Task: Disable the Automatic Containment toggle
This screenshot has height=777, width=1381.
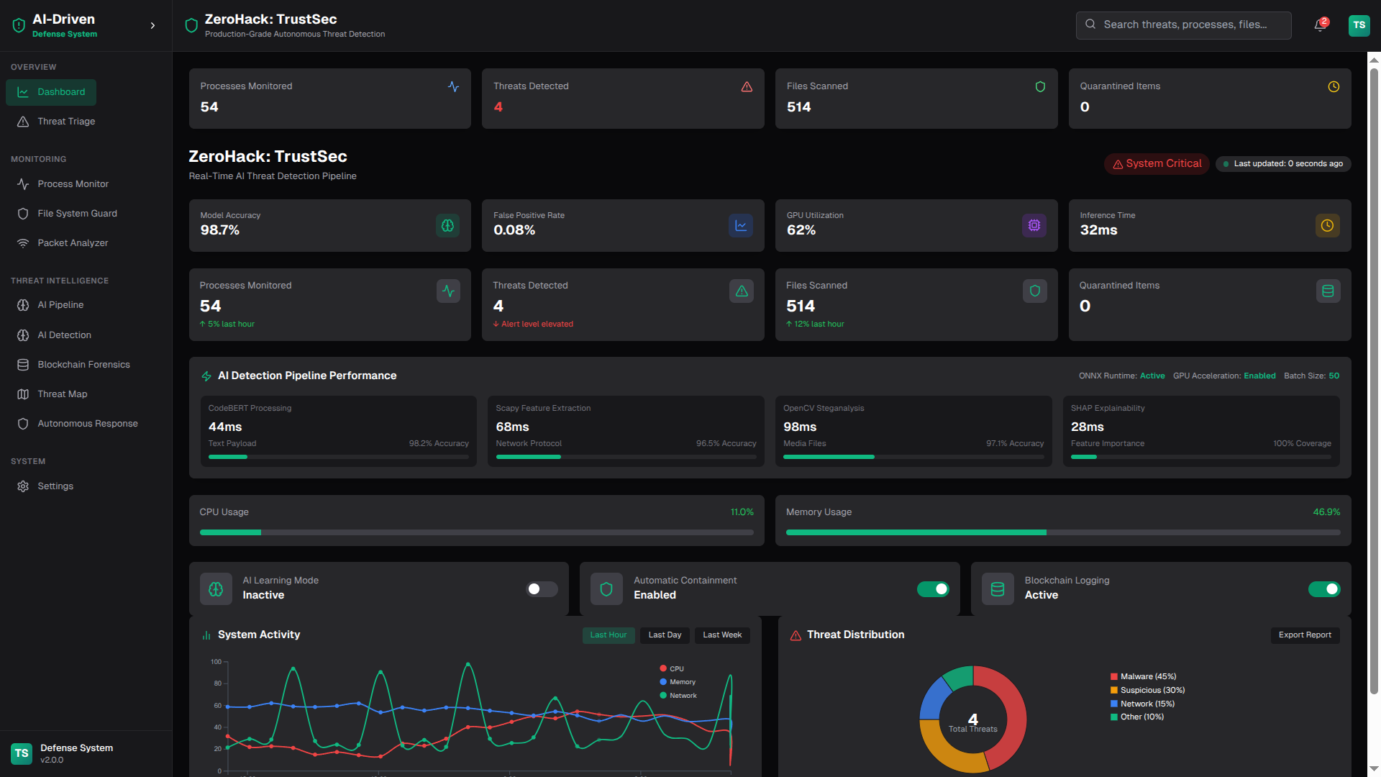Action: click(x=933, y=589)
